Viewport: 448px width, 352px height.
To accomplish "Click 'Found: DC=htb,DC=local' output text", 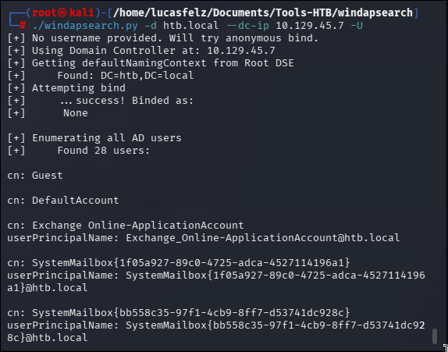I will pyautogui.click(x=126, y=76).
